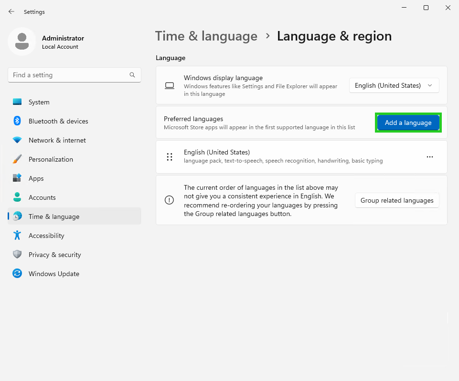Navigate to Time & language breadcrumb

point(206,36)
